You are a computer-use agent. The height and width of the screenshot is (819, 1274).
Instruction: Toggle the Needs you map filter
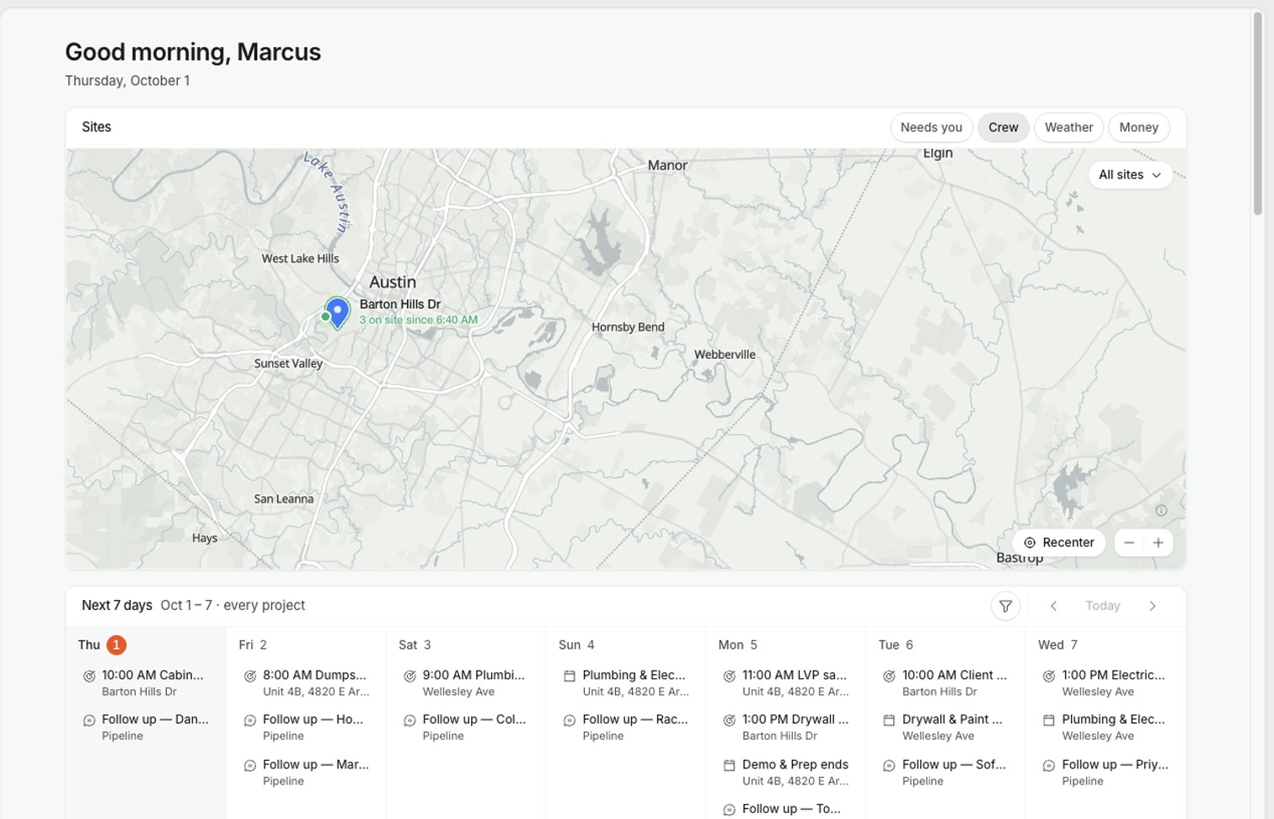tap(931, 127)
